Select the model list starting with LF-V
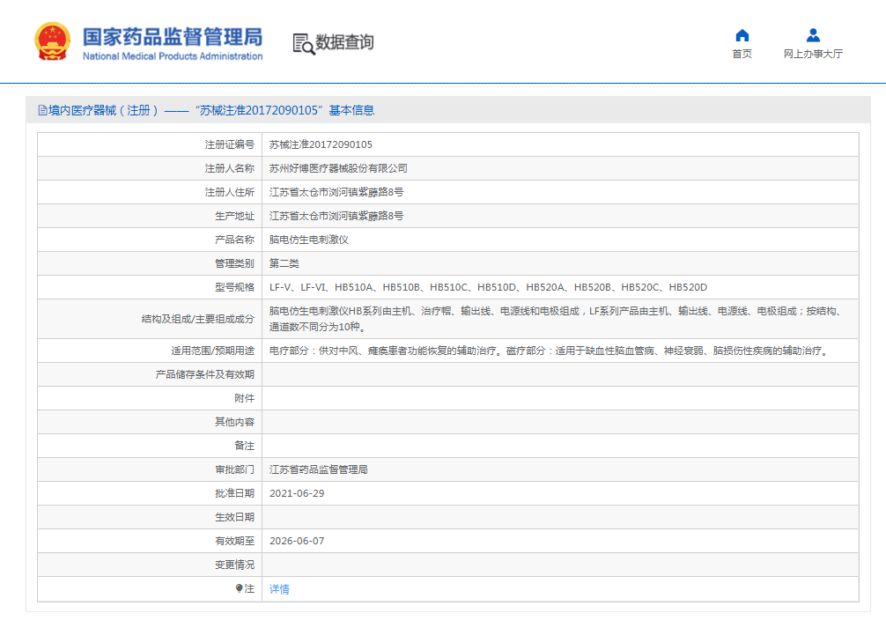The width and height of the screenshot is (886, 628). click(x=488, y=287)
